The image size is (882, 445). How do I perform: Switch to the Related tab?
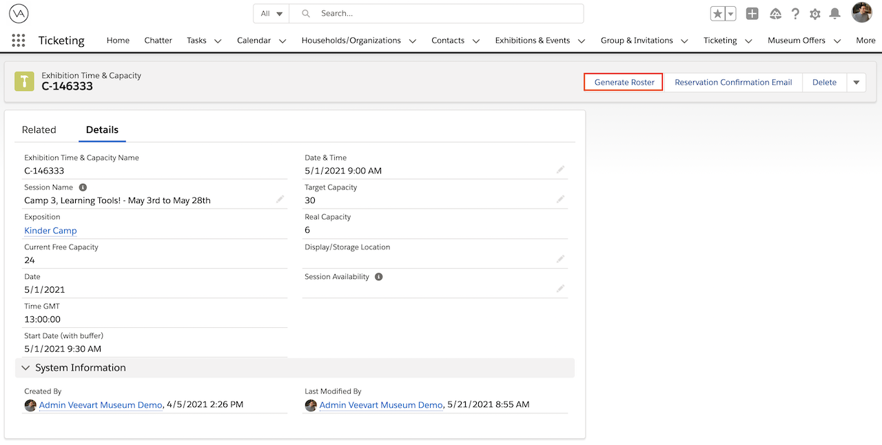(39, 130)
